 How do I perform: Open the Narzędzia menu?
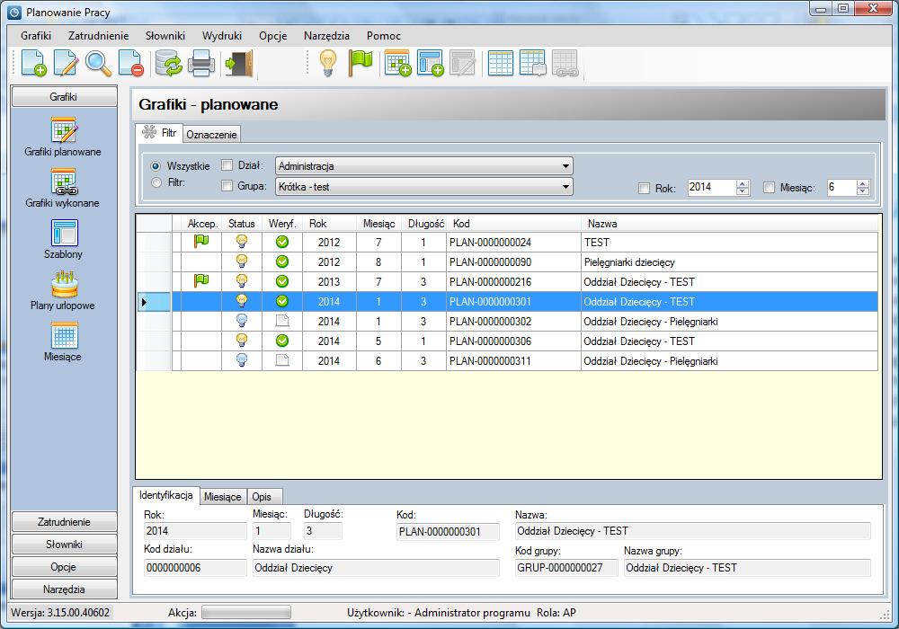click(x=326, y=36)
